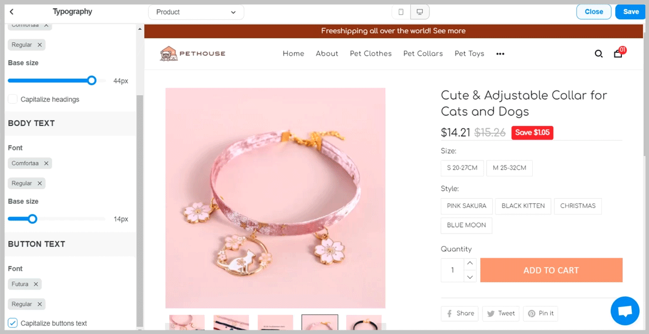Remove Comfortaa from body text font
Viewport: 649px width, 334px height.
pyautogui.click(x=47, y=163)
